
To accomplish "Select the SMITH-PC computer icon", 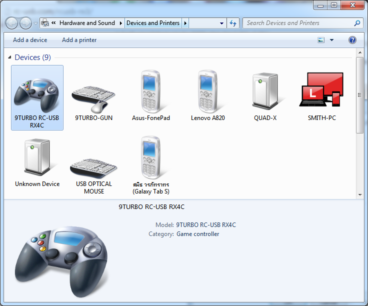I will pos(321,89).
